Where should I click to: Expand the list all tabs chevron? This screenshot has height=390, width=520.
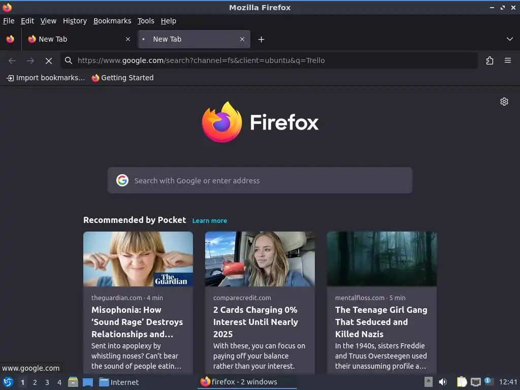click(510, 39)
